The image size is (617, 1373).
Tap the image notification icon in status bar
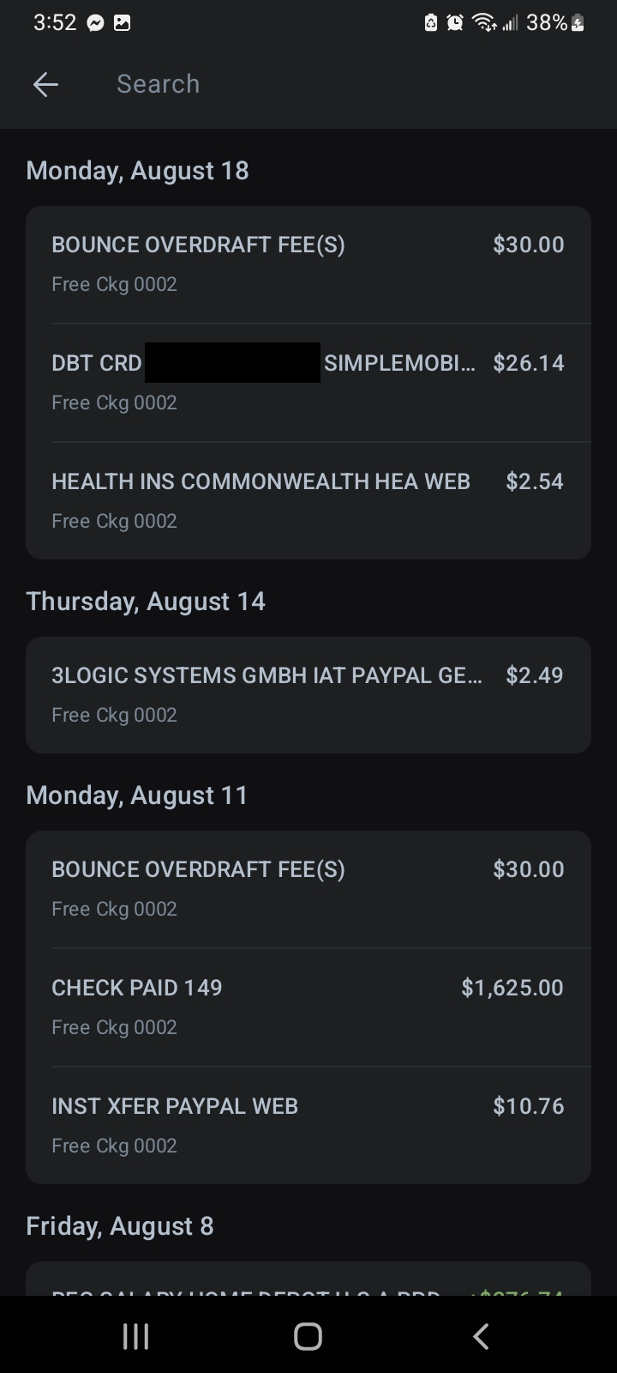(123, 24)
